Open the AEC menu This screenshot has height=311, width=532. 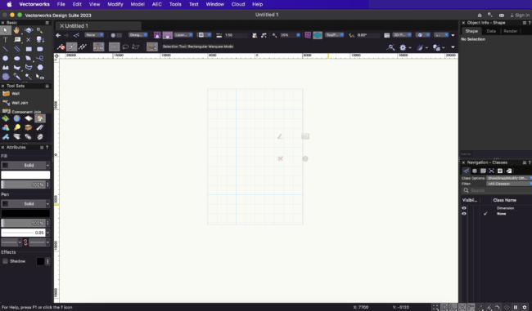(157, 4)
